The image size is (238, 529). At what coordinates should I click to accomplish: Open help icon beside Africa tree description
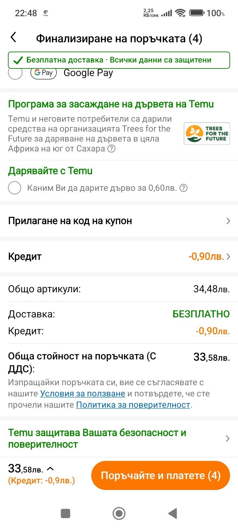(112, 149)
